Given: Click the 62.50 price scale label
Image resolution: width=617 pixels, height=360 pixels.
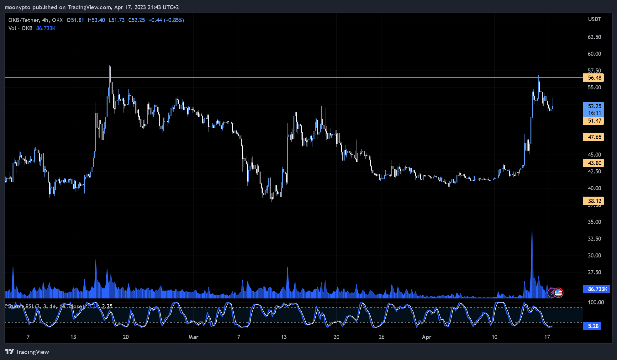Looking at the screenshot, I should pyautogui.click(x=594, y=37).
